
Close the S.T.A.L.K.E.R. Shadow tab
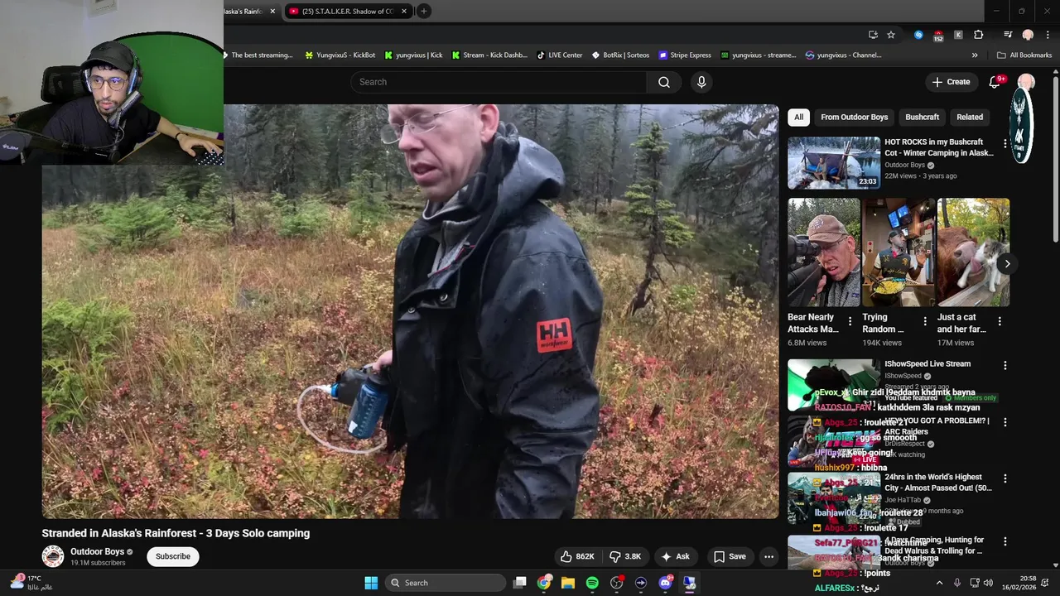(404, 11)
